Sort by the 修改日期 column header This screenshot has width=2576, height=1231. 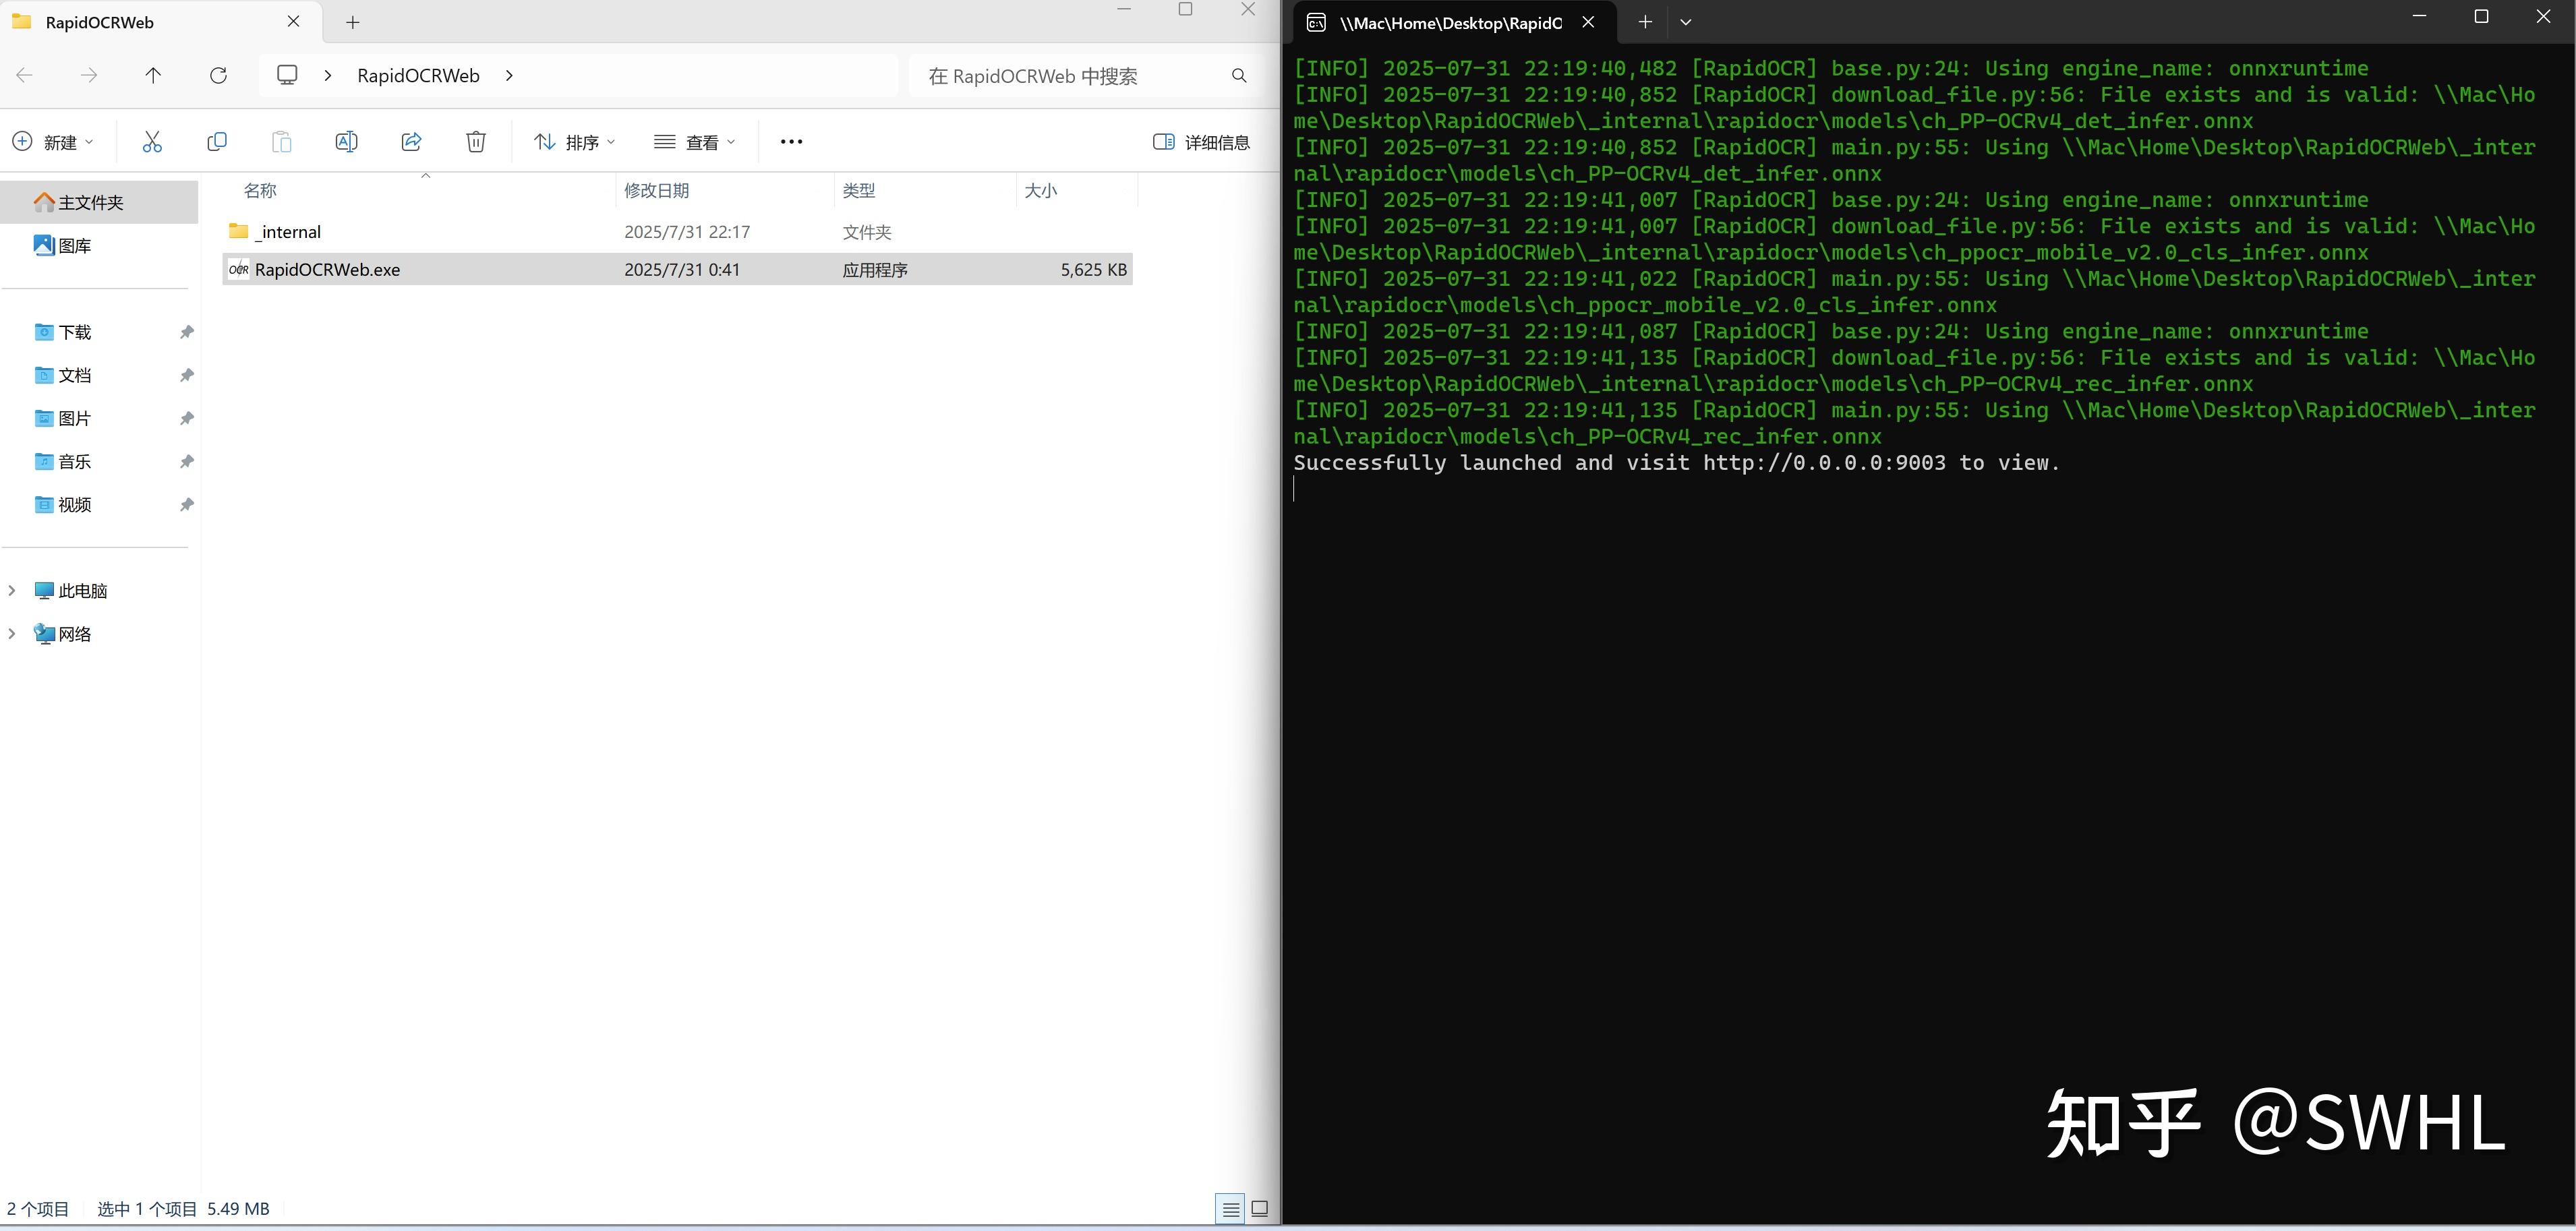(656, 190)
